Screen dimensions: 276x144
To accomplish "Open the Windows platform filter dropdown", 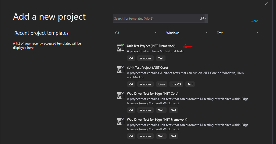I will pos(186,33).
